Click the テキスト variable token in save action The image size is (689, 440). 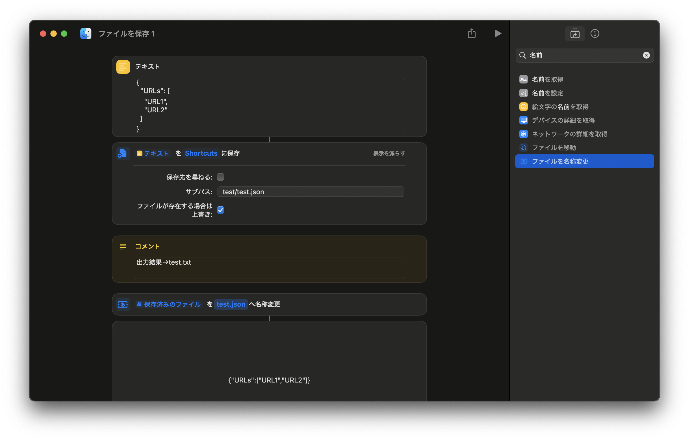pos(153,153)
